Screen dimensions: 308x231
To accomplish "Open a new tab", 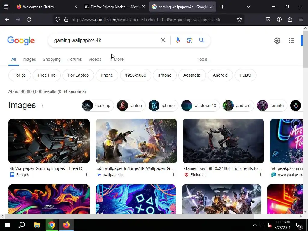I will tap(222, 7).
